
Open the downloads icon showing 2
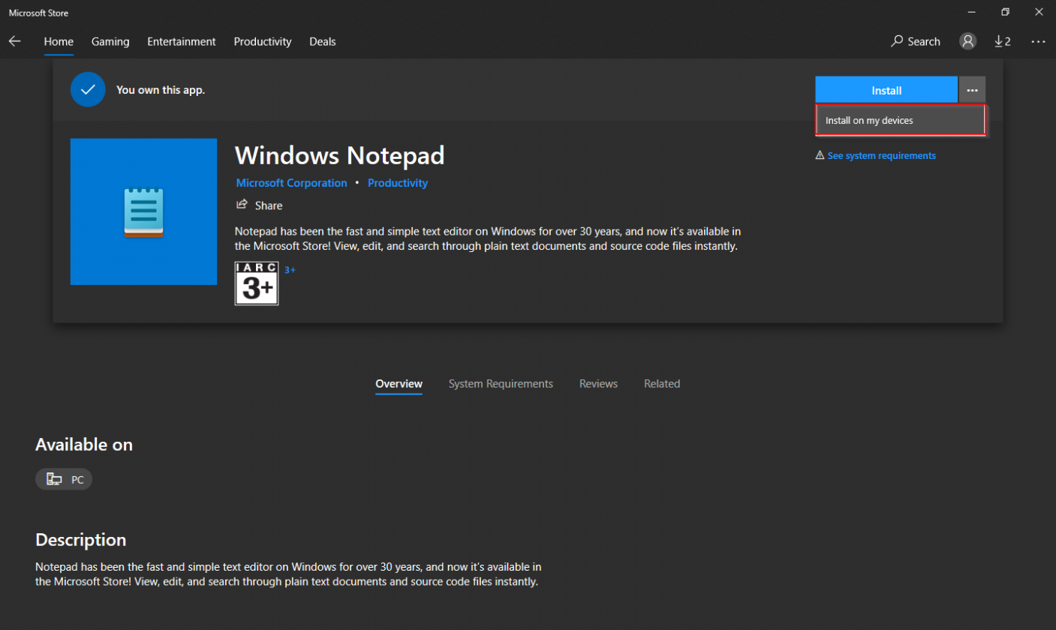[x=1003, y=41]
